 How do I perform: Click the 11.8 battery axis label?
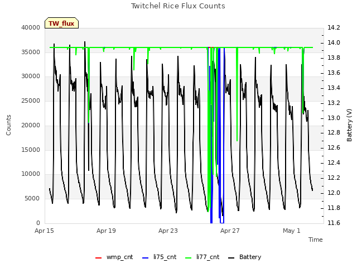coord(334,208)
